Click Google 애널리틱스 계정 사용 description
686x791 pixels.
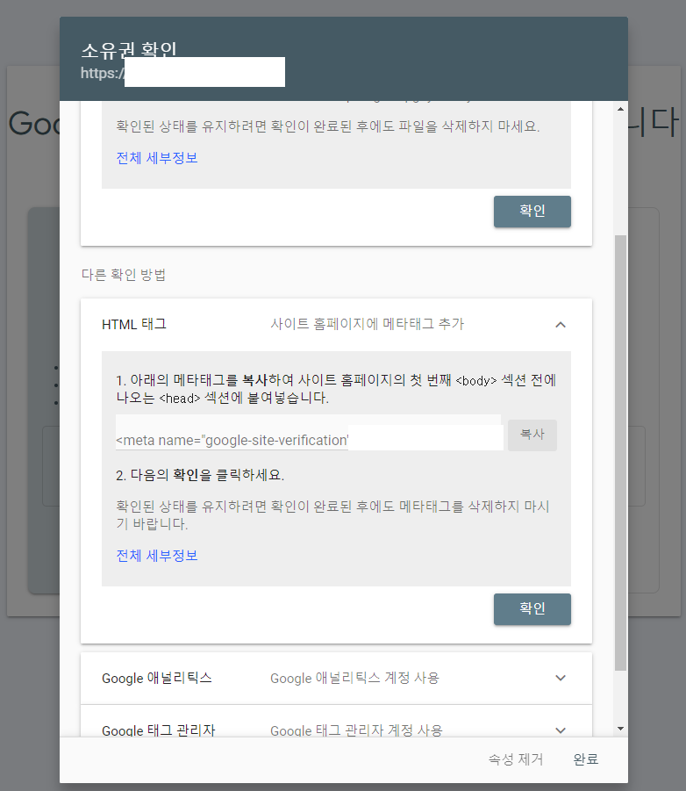point(355,678)
